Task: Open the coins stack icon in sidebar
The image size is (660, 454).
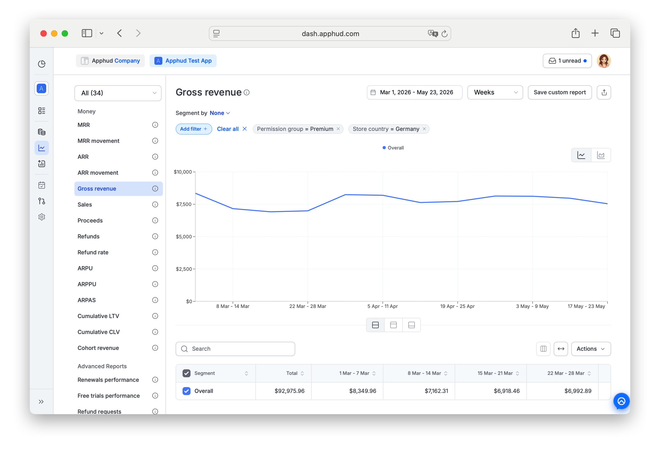Action: [x=41, y=132]
